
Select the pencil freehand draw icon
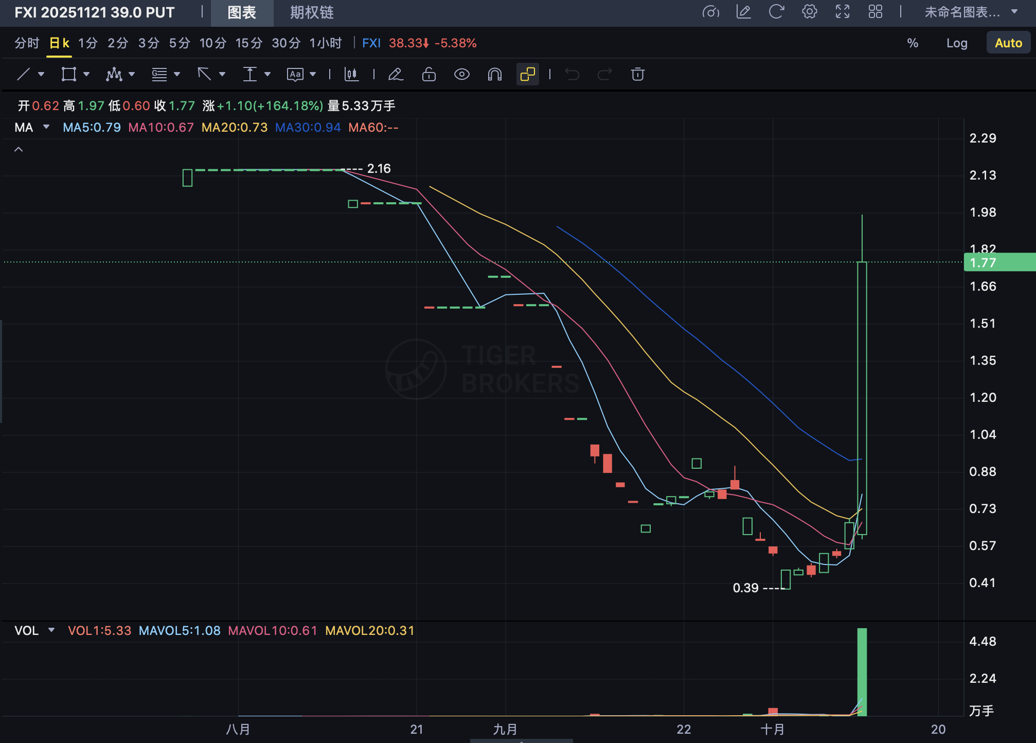(395, 75)
